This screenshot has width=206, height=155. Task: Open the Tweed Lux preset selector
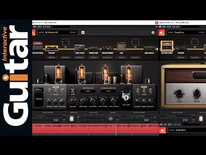pyautogui.click(x=187, y=32)
